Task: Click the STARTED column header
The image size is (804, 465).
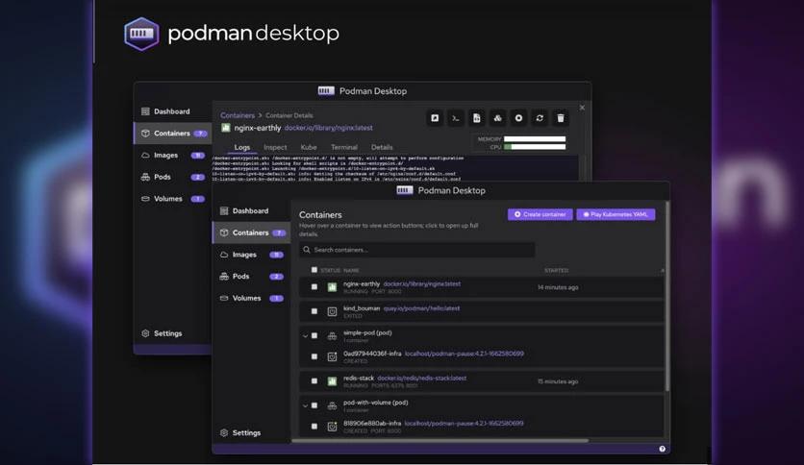Action: pyautogui.click(x=556, y=270)
